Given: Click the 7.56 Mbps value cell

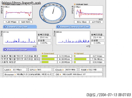Looking at the screenshot, I should (x=97, y=59).
